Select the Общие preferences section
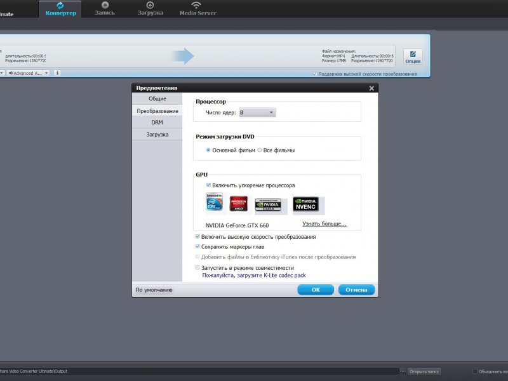The height and width of the screenshot is (381, 508). (x=157, y=98)
